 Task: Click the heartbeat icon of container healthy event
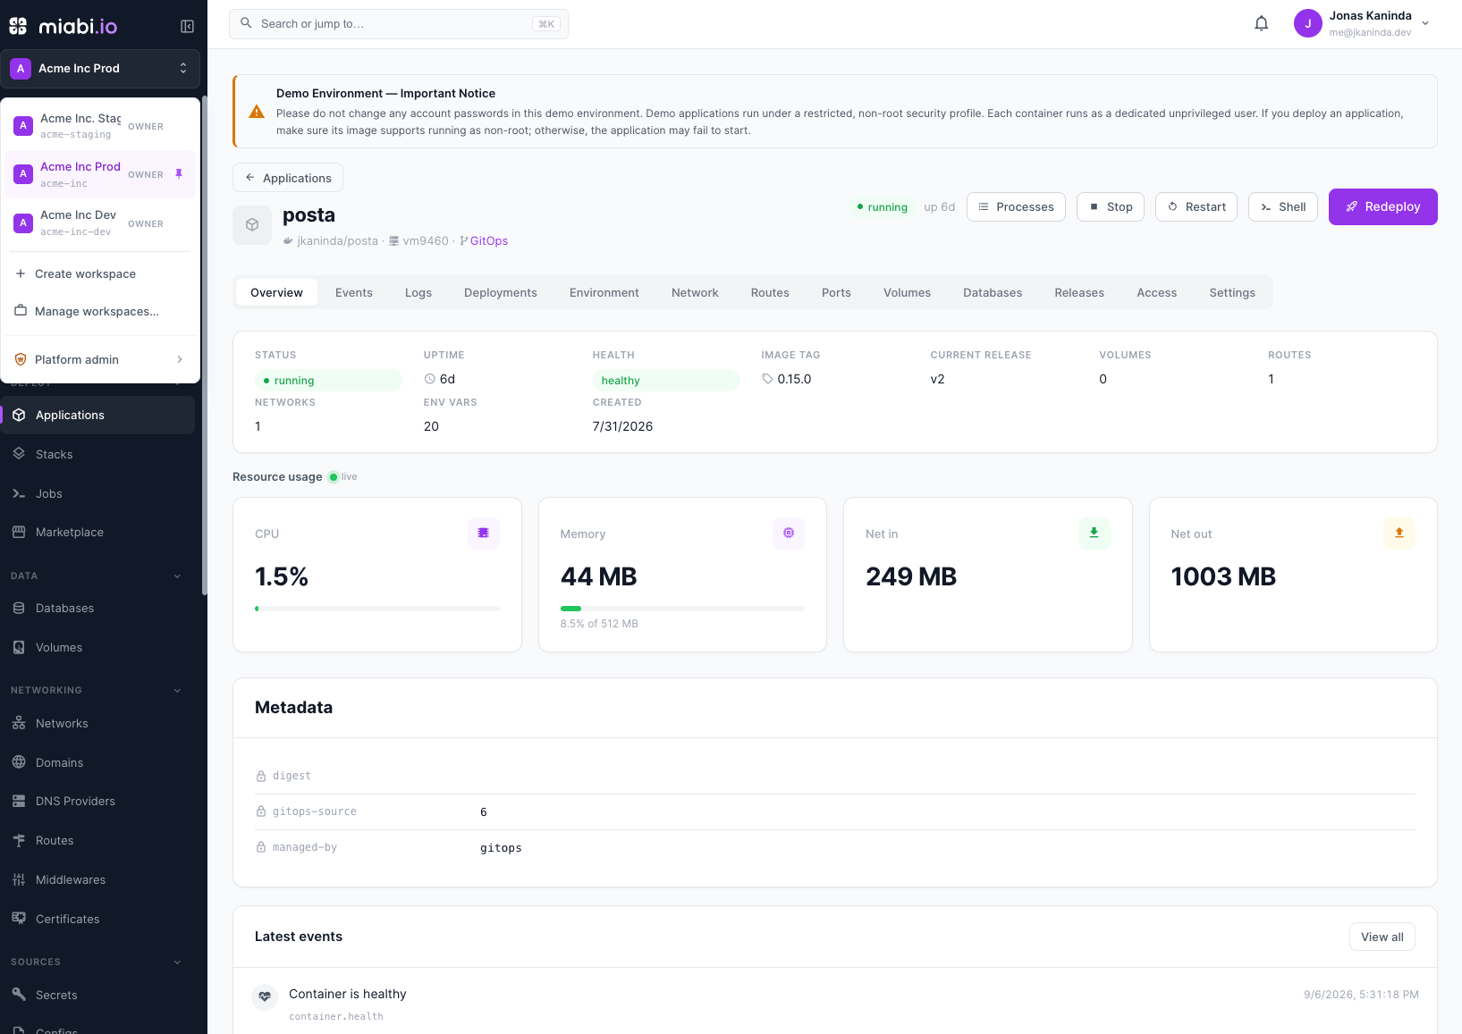pyautogui.click(x=265, y=996)
